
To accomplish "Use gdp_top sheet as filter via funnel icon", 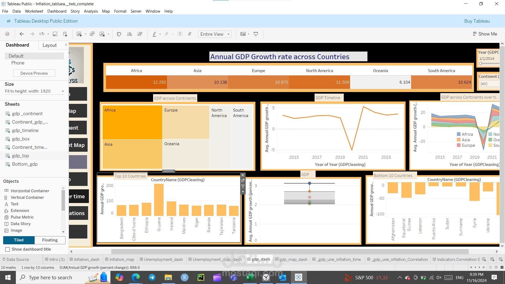I will (x=243, y=186).
